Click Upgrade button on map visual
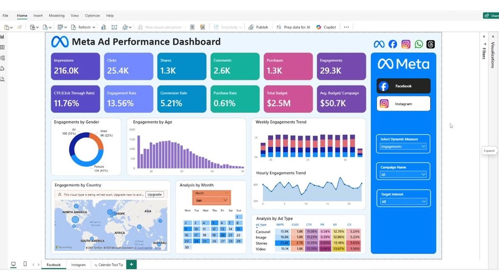 point(154,194)
